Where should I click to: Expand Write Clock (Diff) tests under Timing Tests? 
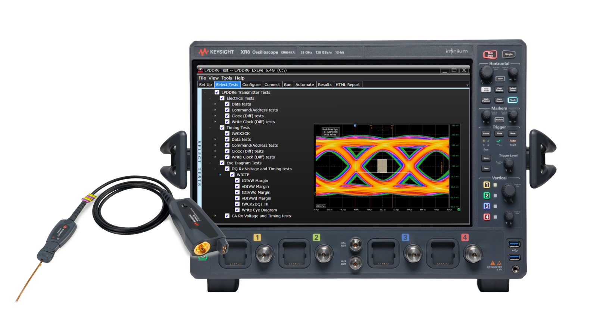click(x=215, y=157)
